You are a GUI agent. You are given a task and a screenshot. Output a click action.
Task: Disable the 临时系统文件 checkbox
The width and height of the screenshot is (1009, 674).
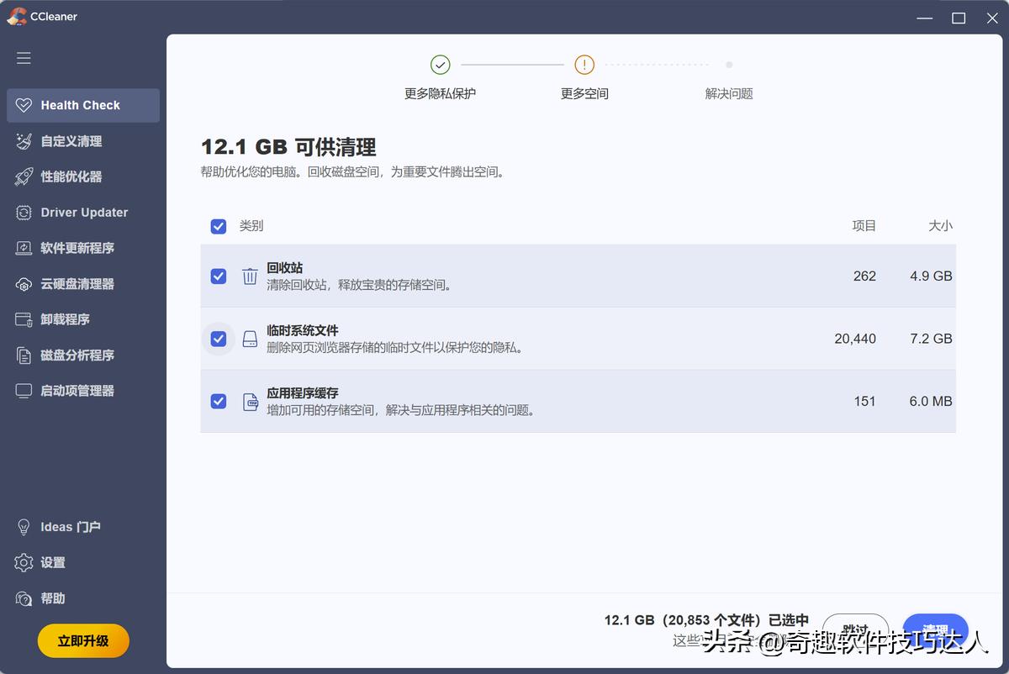[x=218, y=339]
